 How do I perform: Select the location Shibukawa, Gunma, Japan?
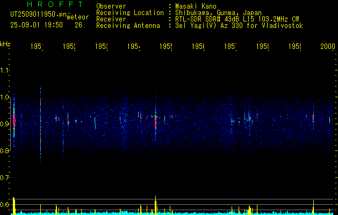(218, 13)
